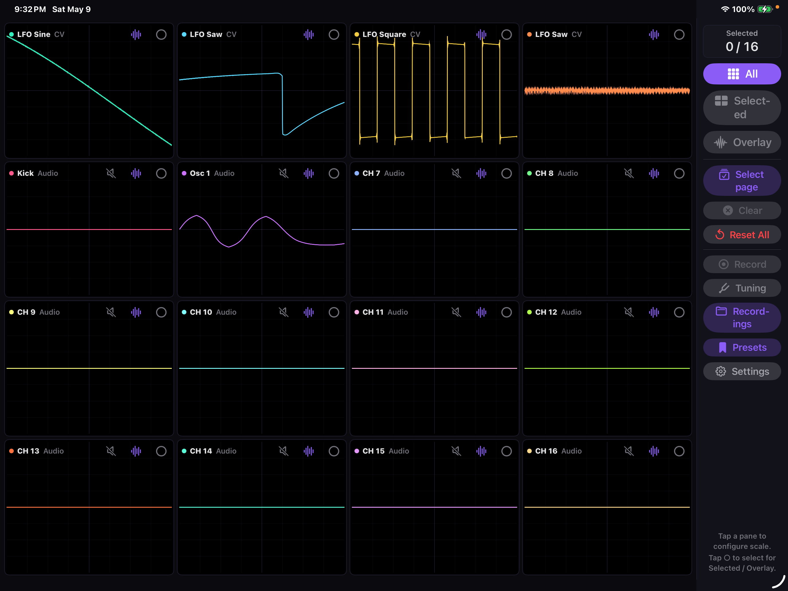Screen dimensions: 788x591
Task: Switch to Overlay view mode
Action: [x=742, y=143]
